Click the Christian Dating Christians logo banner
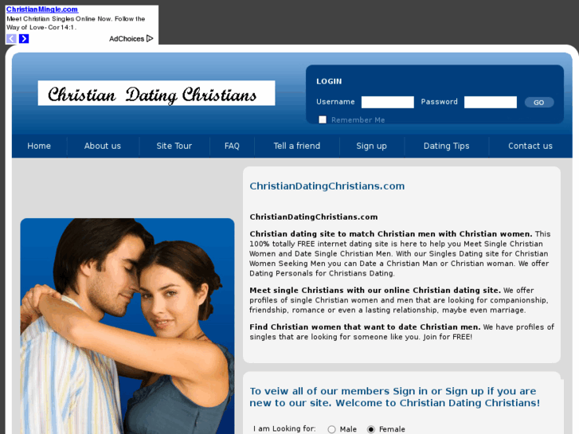Screen dimensions: 579x434 point(156,93)
